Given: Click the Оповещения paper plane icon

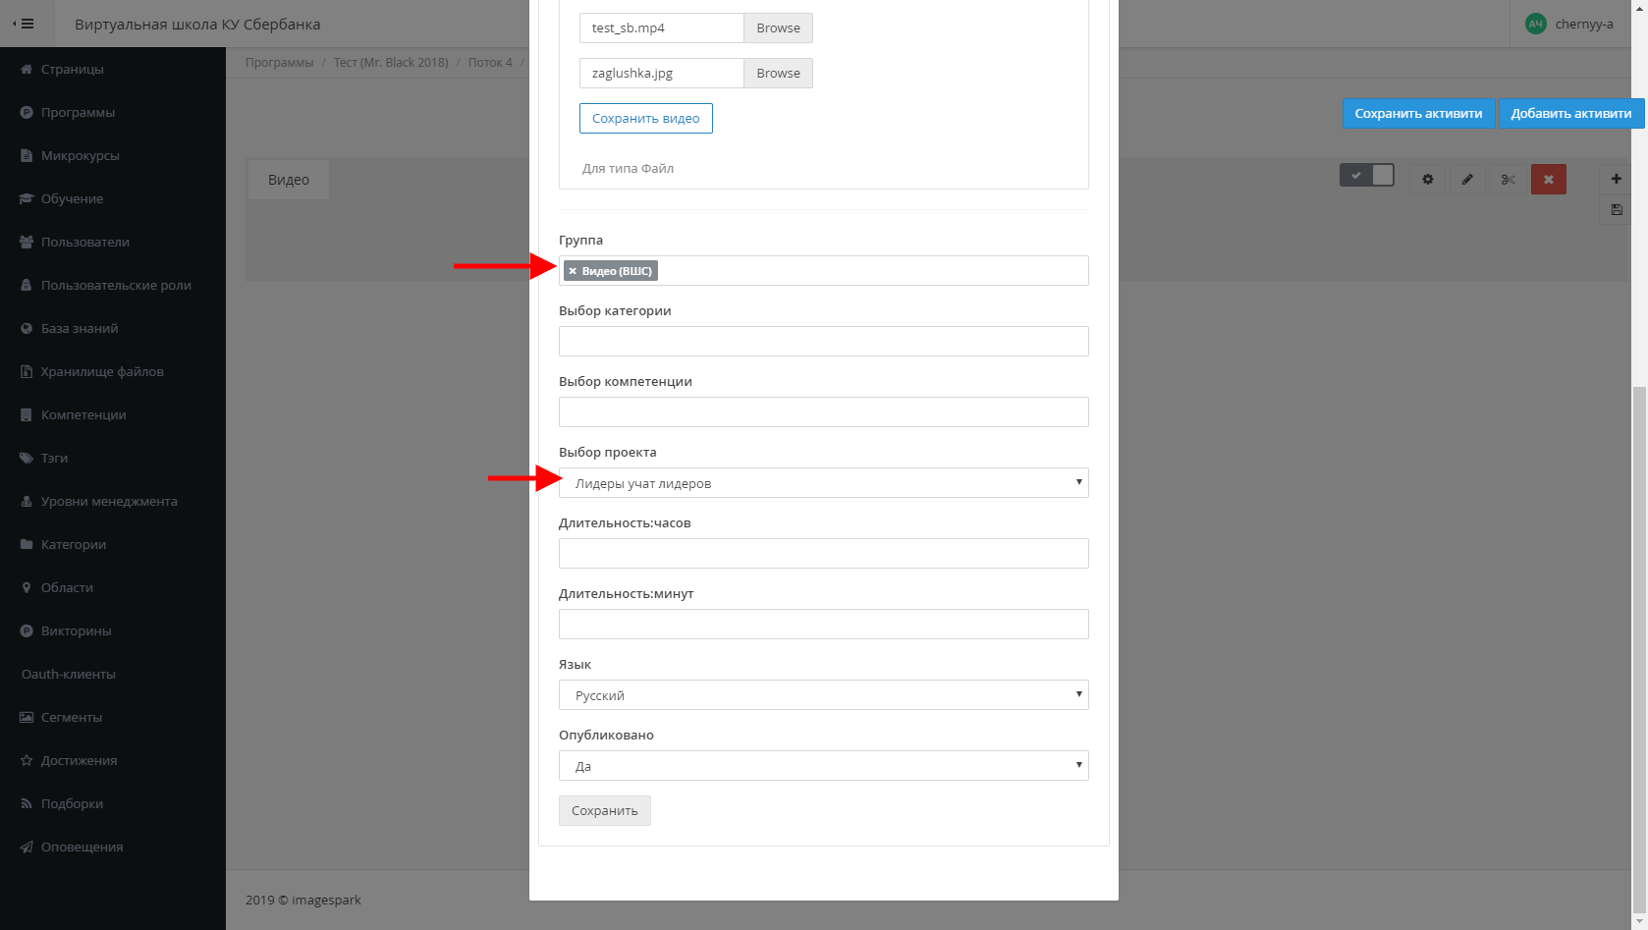Looking at the screenshot, I should [27, 847].
